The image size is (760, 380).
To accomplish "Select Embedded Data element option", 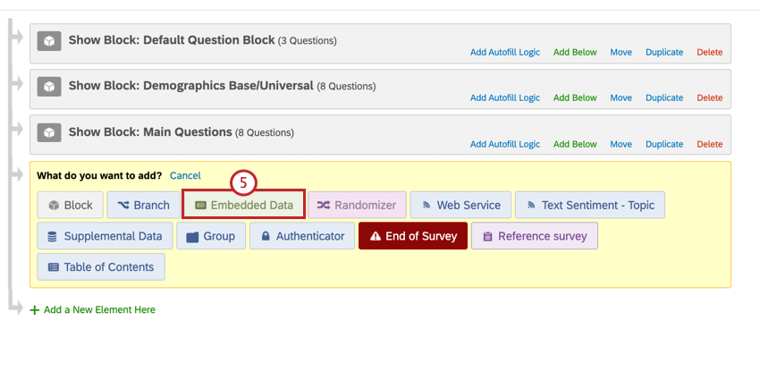I will click(x=243, y=205).
